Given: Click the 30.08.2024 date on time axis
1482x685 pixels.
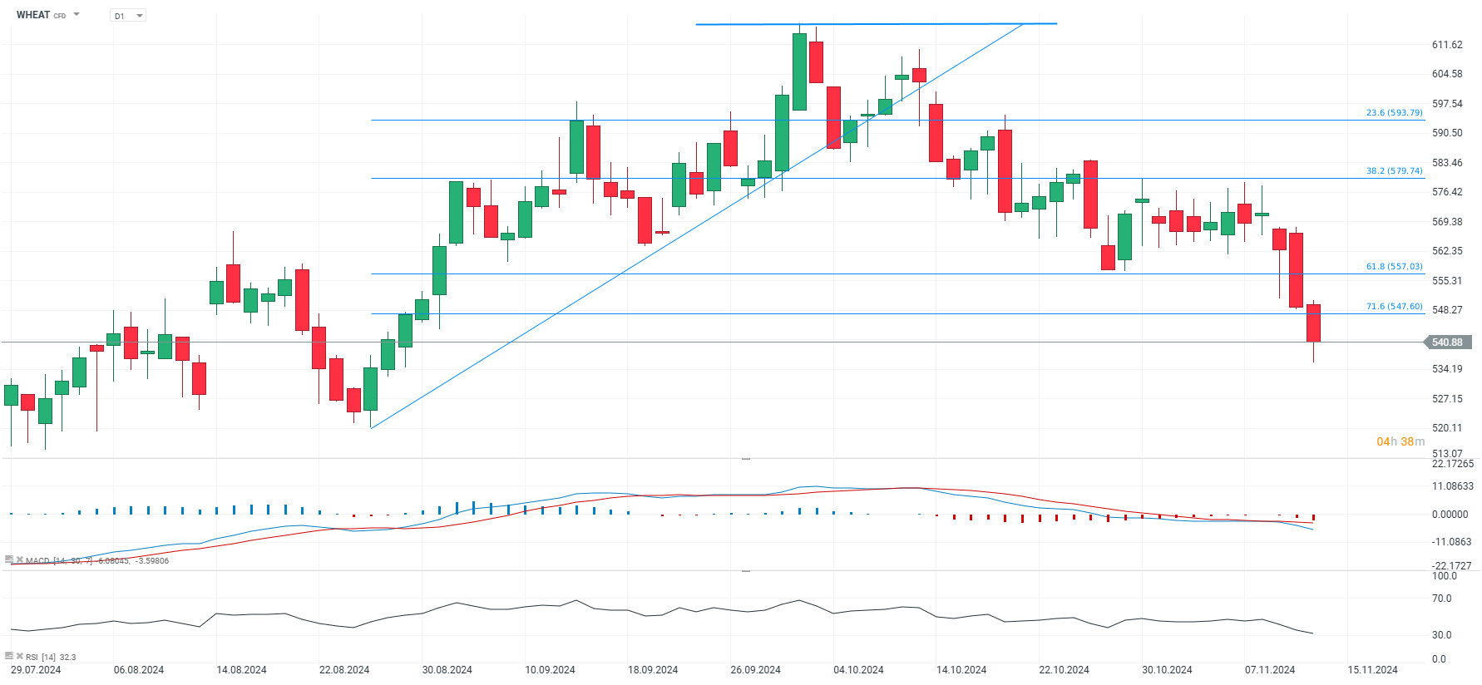Looking at the screenshot, I should (447, 670).
